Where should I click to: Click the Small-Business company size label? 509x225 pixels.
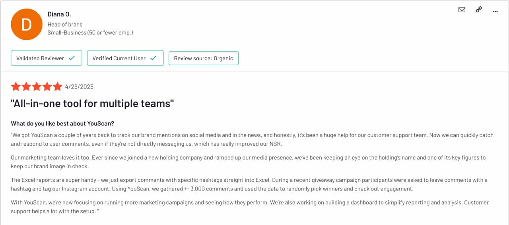(x=90, y=33)
